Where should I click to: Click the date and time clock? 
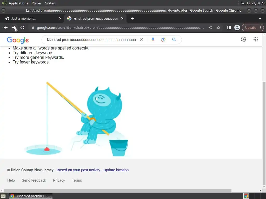tap(252, 3)
